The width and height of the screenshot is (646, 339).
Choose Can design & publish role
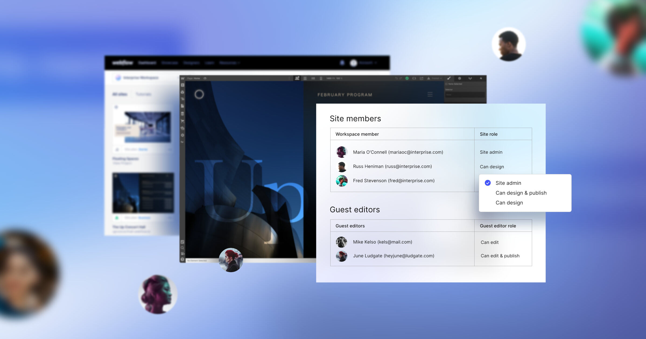(x=521, y=193)
